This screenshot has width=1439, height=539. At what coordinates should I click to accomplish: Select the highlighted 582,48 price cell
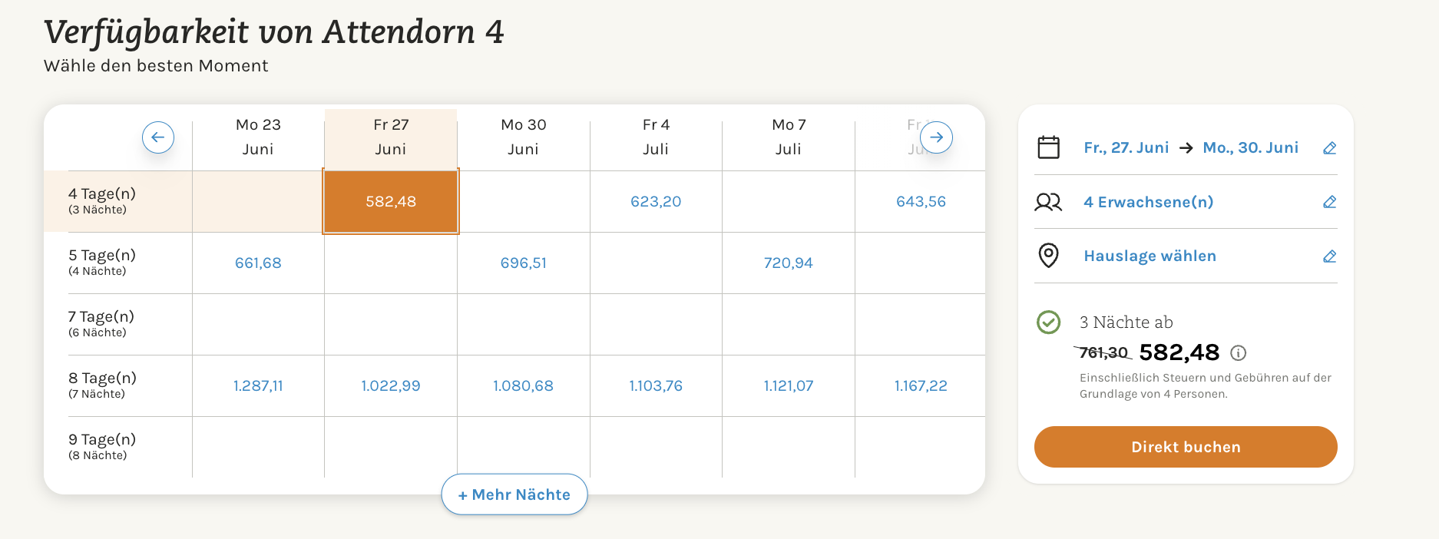(x=391, y=202)
